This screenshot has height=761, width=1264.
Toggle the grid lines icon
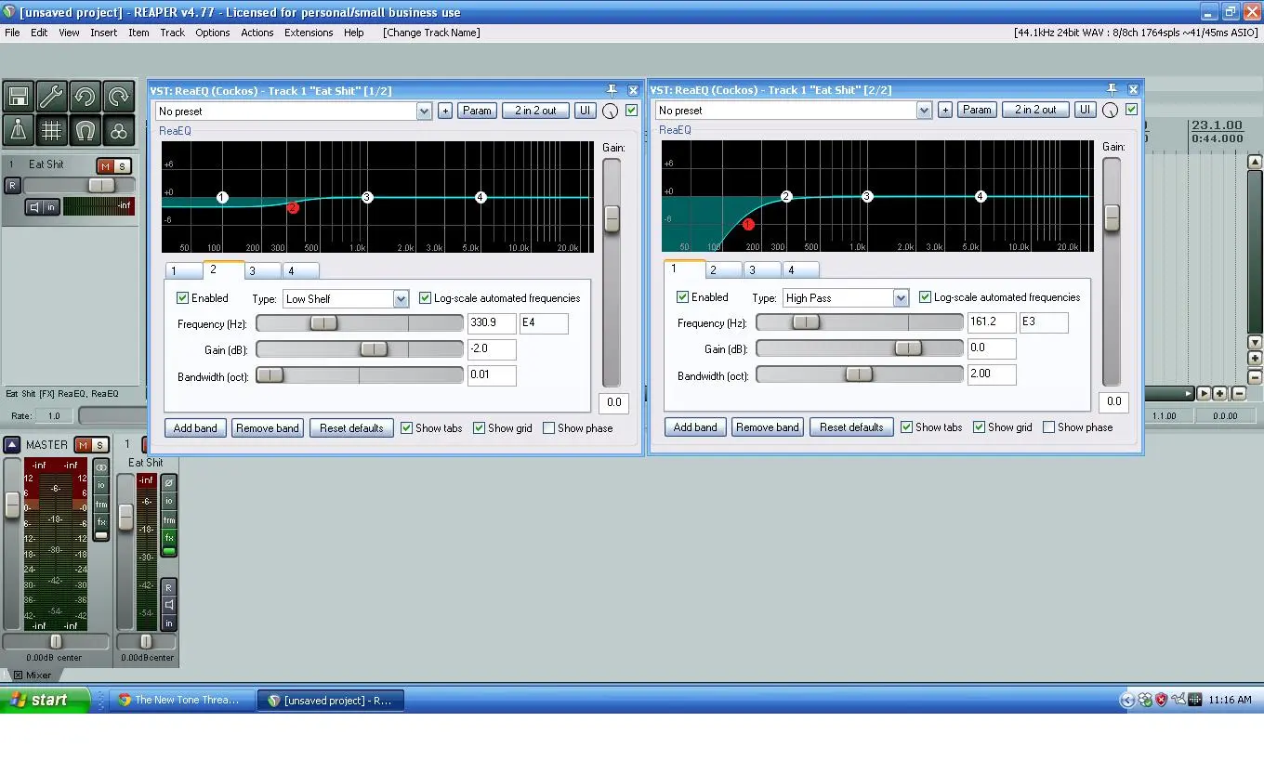pos(51,130)
